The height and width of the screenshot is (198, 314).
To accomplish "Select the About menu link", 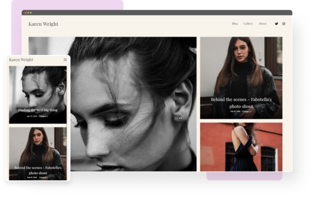I will click(262, 24).
